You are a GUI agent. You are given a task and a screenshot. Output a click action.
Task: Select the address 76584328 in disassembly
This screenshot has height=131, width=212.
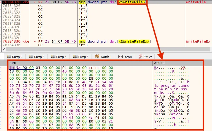point(12,13)
